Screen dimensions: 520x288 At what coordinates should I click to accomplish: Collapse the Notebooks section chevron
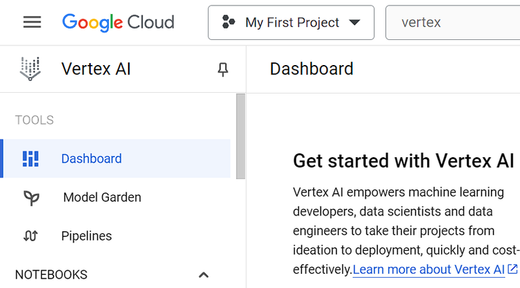203,275
